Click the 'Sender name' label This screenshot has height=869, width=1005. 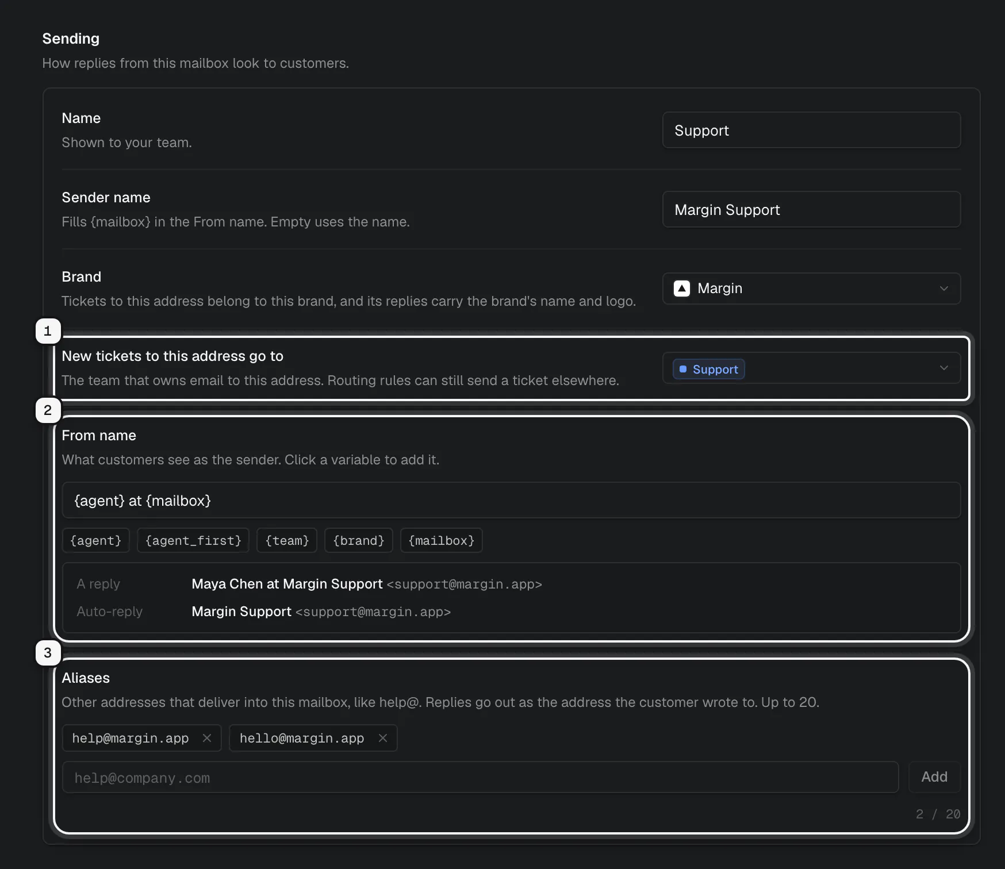pyautogui.click(x=106, y=198)
